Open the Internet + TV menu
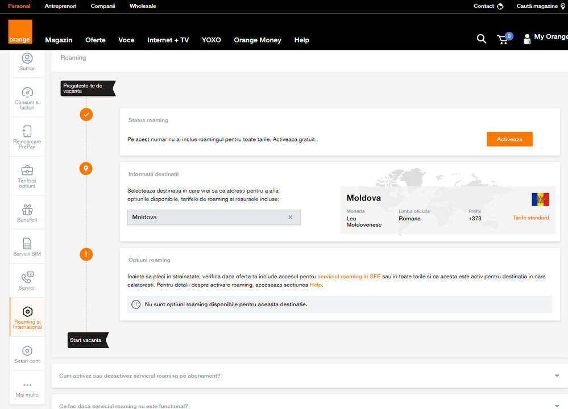Image resolution: width=568 pixels, height=409 pixels. pos(168,40)
